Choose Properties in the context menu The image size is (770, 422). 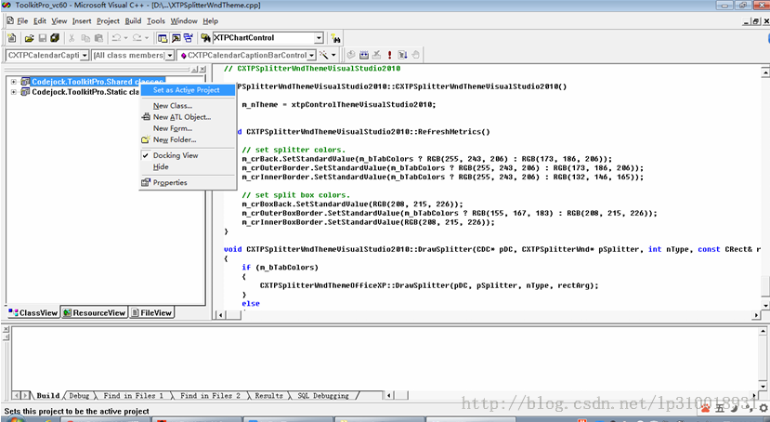point(188,182)
